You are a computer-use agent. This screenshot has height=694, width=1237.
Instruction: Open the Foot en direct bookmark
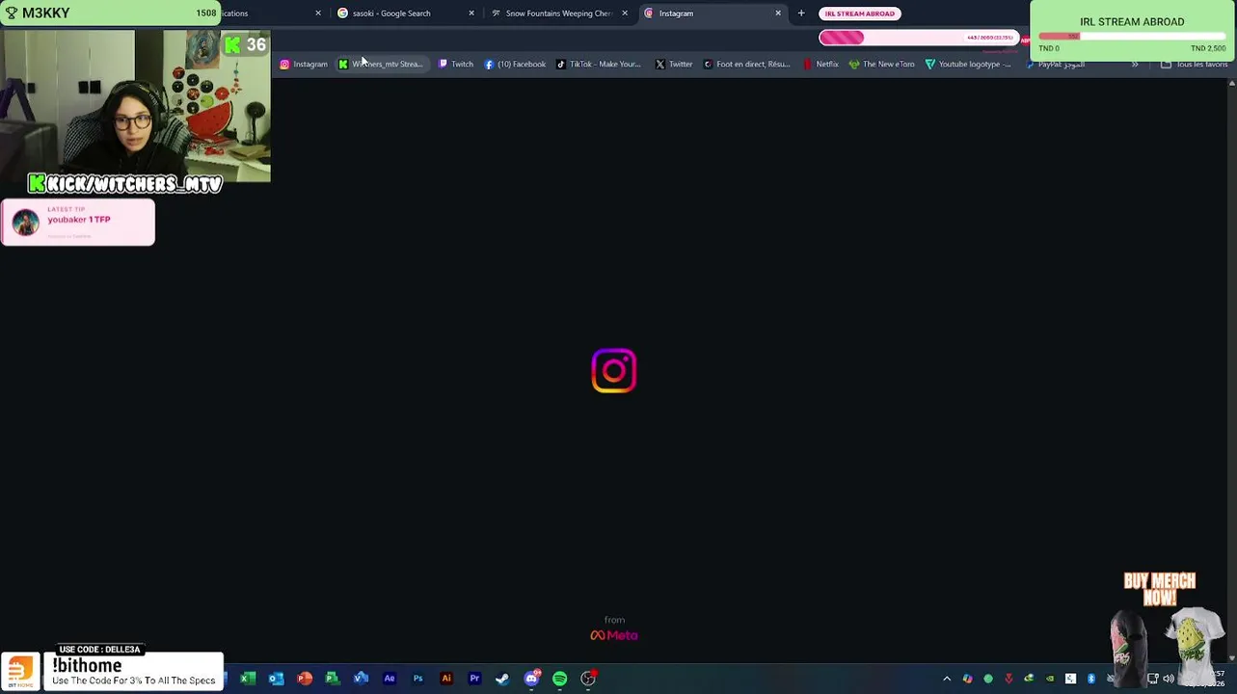[746, 65]
